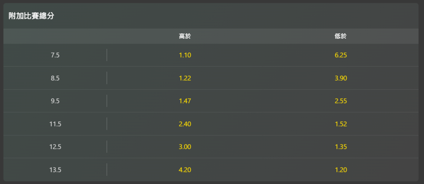Image resolution: width=424 pixels, height=184 pixels.
Task: Bet over 11.5 at 2.40
Action: (185, 124)
